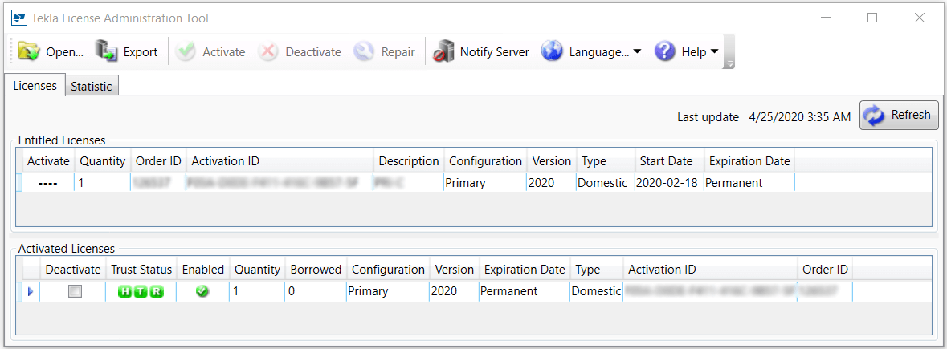This screenshot has height=349, width=947.
Task: Click the Activate cell showing dashes
Action: coord(47,183)
